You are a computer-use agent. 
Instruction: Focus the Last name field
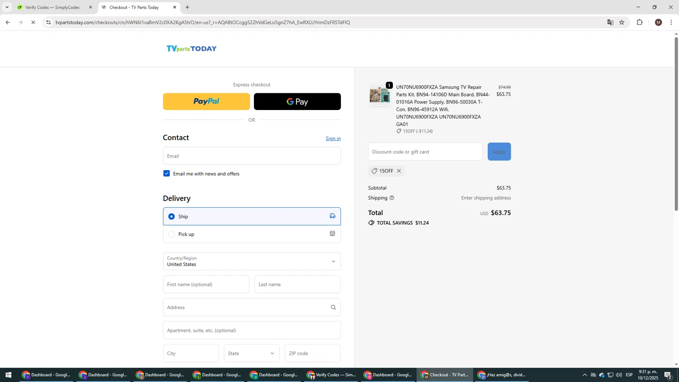297,284
